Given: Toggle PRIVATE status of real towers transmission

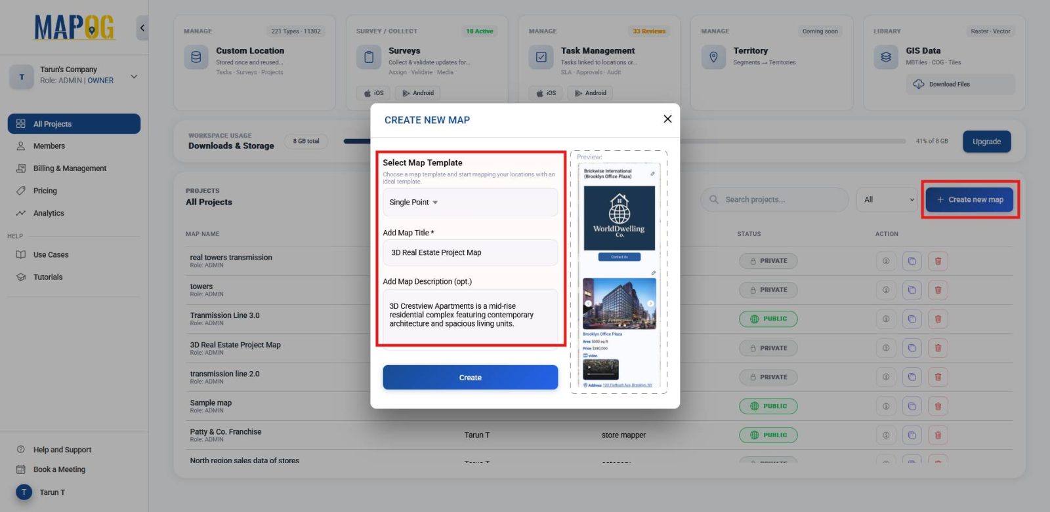Looking at the screenshot, I should coord(768,261).
